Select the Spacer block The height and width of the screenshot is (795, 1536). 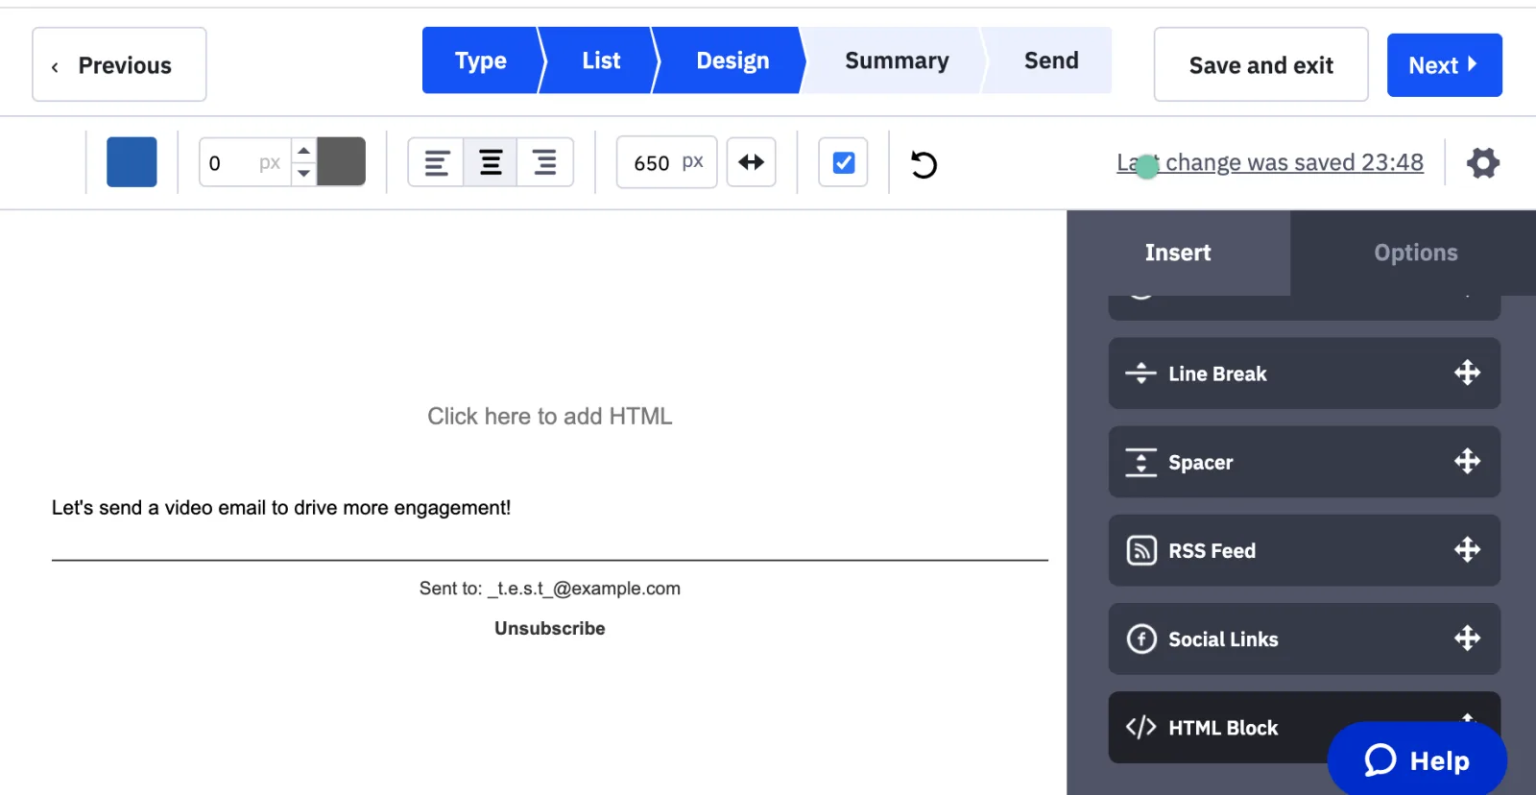point(1304,462)
